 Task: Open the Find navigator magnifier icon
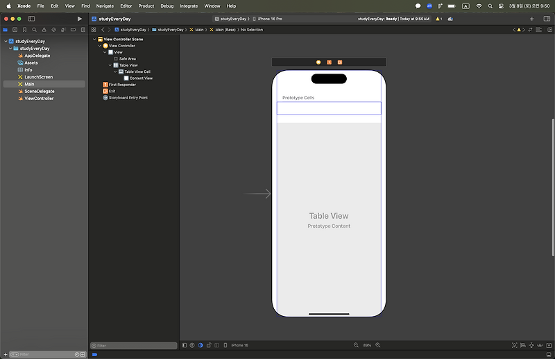35,30
